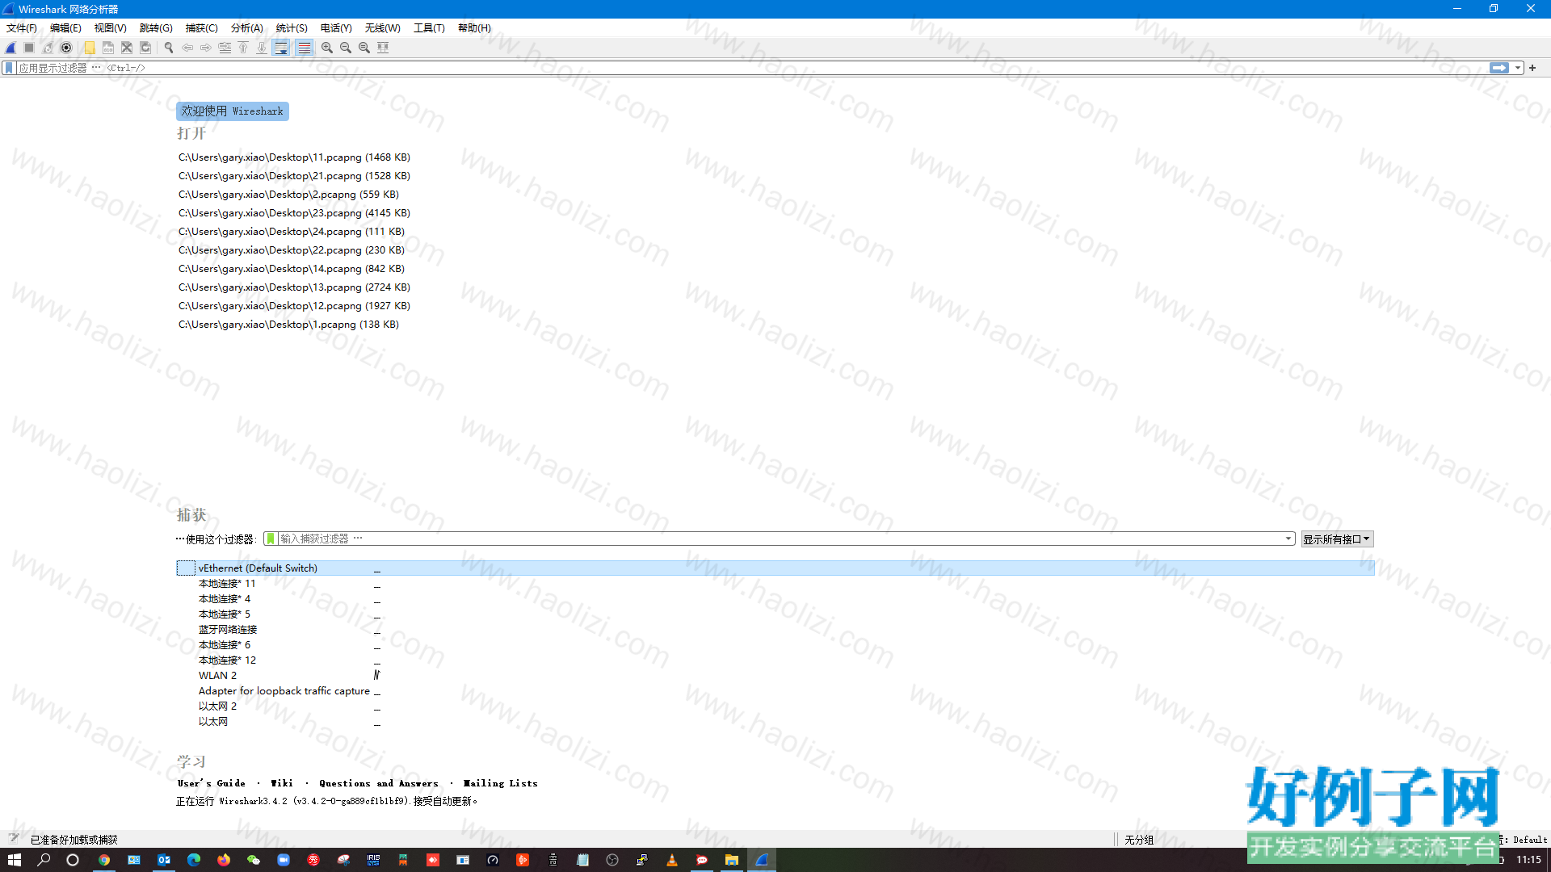Open the Wiki link
The width and height of the screenshot is (1551, 872).
click(282, 783)
